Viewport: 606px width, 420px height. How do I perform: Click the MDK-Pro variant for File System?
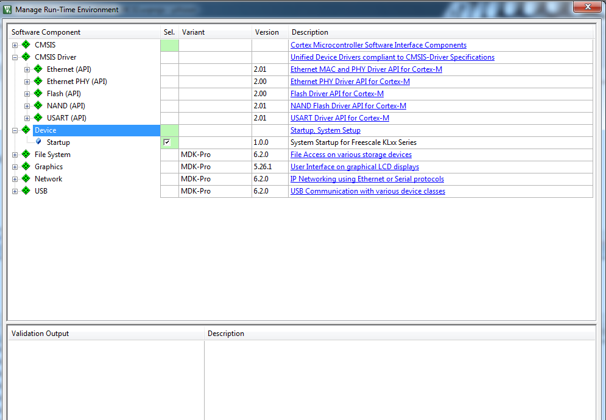pyautogui.click(x=196, y=155)
